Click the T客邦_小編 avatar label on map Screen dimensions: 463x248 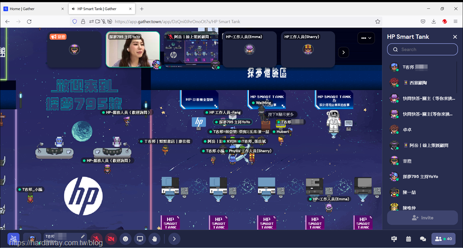coord(30,189)
